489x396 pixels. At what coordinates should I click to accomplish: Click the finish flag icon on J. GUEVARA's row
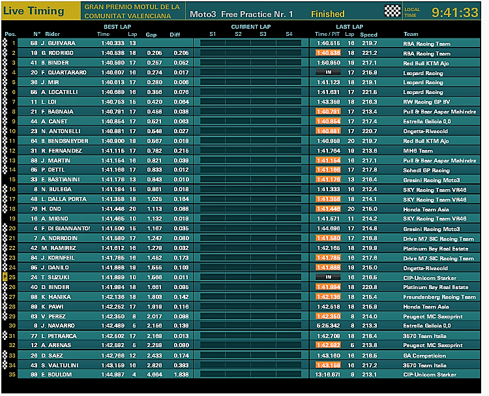[5, 43]
